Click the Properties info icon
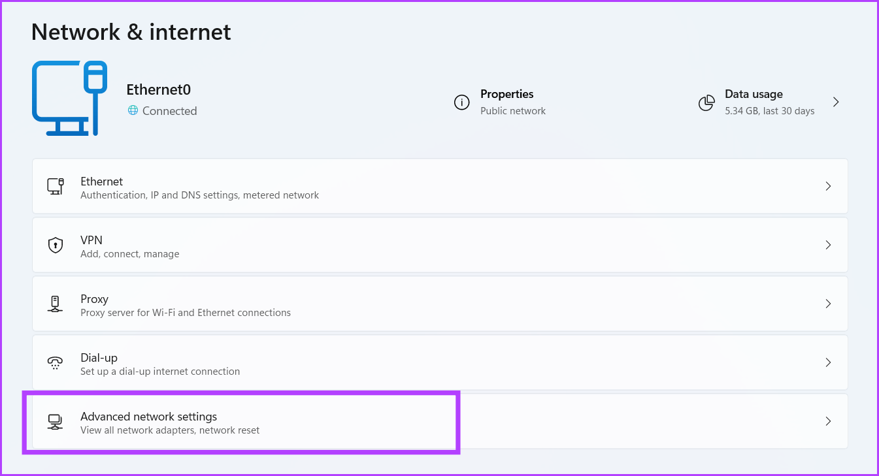This screenshot has height=476, width=879. [461, 102]
